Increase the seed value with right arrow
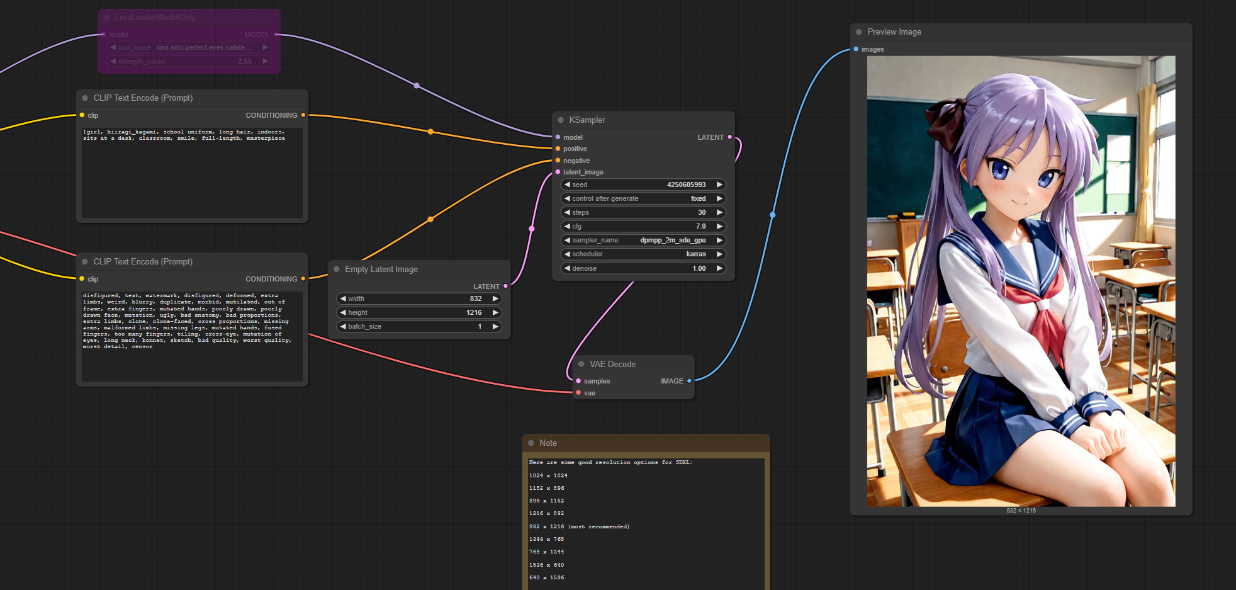Image resolution: width=1236 pixels, height=590 pixels. tap(719, 184)
